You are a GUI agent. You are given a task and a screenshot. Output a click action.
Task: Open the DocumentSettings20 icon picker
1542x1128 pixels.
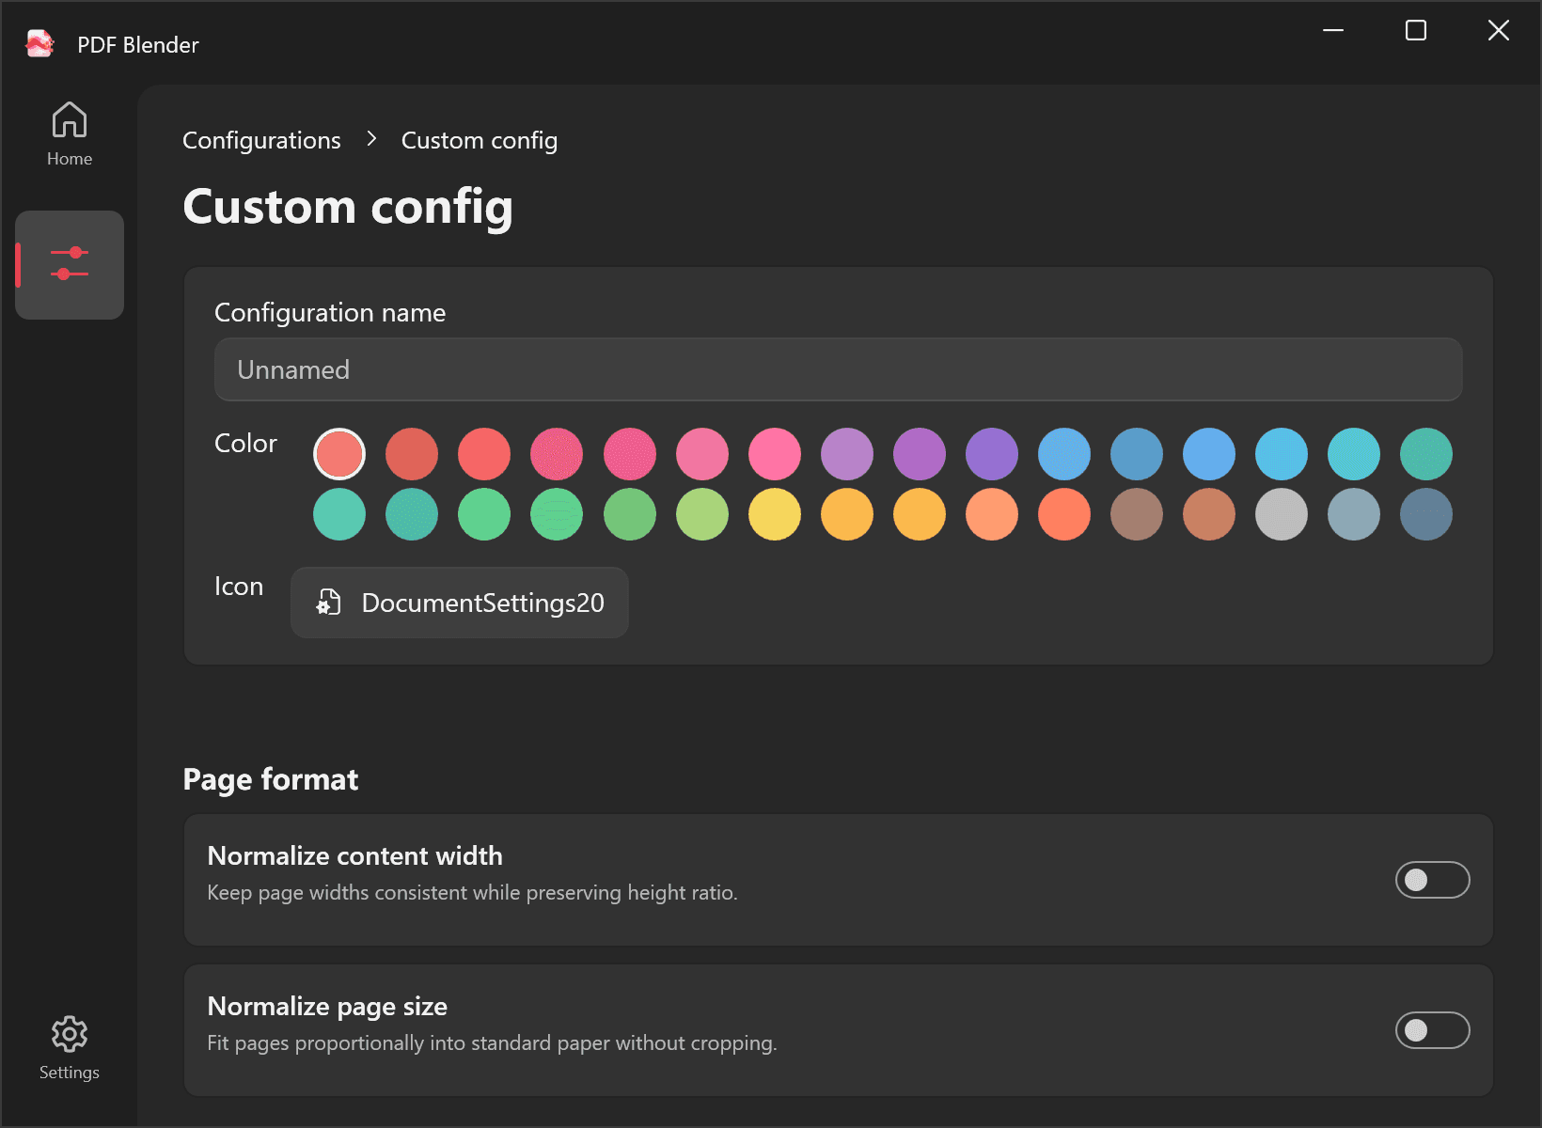point(460,603)
